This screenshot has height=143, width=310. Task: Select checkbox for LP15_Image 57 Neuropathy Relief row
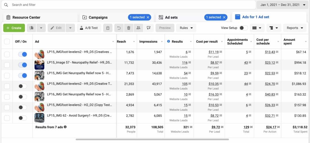[7, 65]
